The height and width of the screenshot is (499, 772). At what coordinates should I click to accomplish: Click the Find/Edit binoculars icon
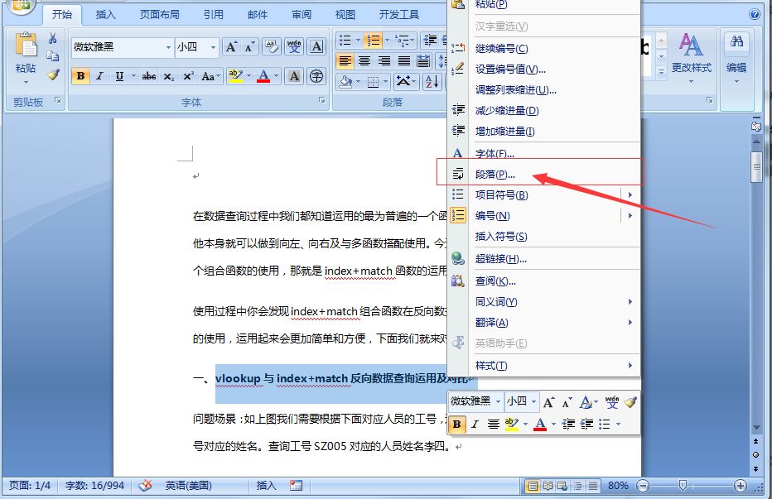coord(736,42)
